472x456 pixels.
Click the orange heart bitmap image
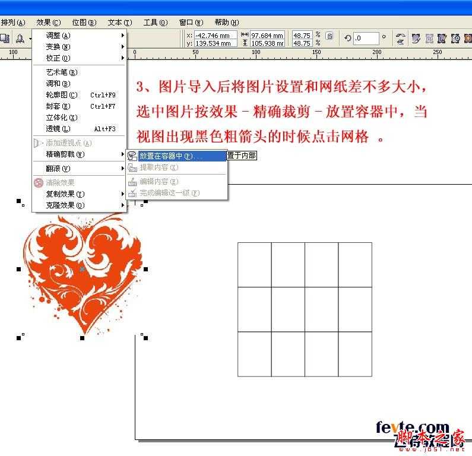(83, 273)
